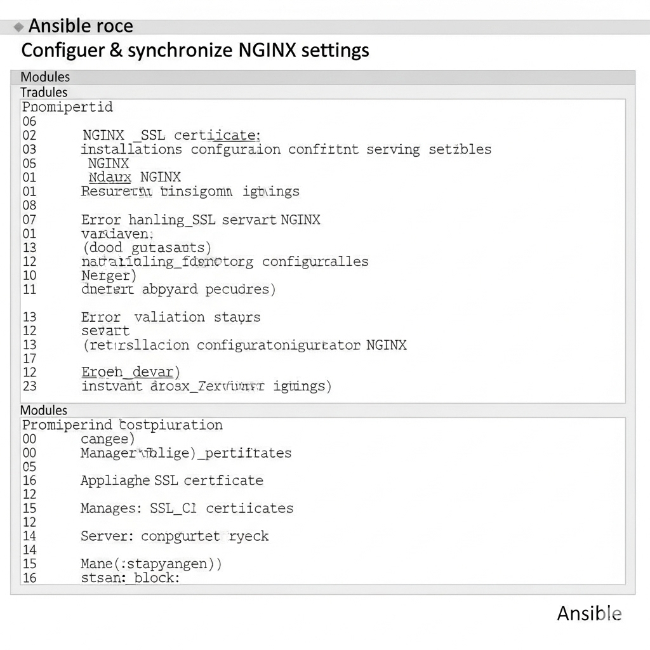
Task: Click the Ansible logo text at bottom
Action: [588, 613]
